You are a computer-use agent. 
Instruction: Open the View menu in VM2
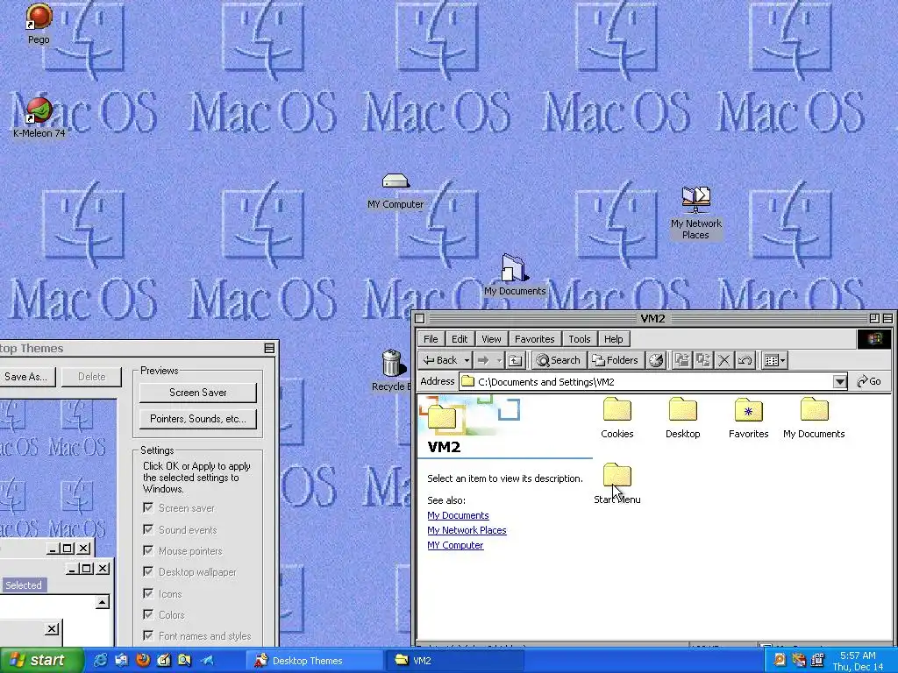tap(491, 339)
